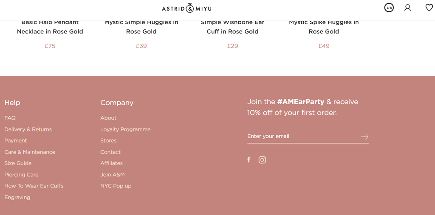Visit the Facebook page icon
Screen dimensions: 435x215
(249, 160)
